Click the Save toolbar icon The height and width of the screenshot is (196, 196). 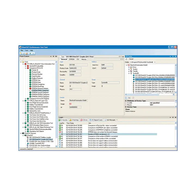(x=24, y=54)
